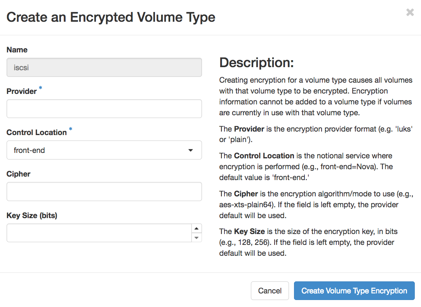The height and width of the screenshot is (307, 421).
Task: Click the caret arrow of Control Location select
Action: pos(191,150)
